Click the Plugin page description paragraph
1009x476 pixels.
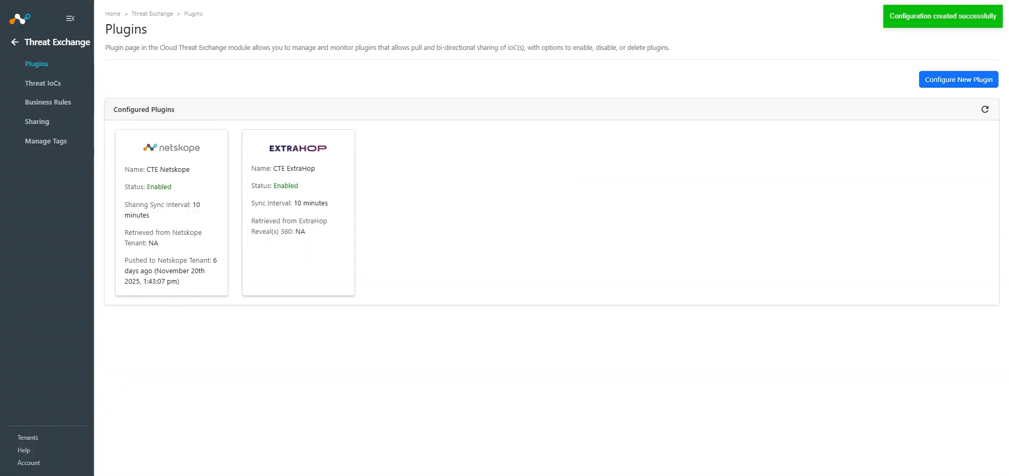[388, 47]
